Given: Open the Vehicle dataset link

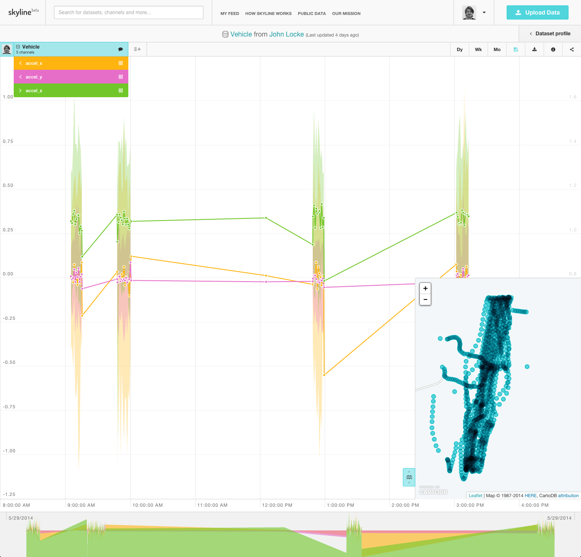Looking at the screenshot, I should [241, 34].
